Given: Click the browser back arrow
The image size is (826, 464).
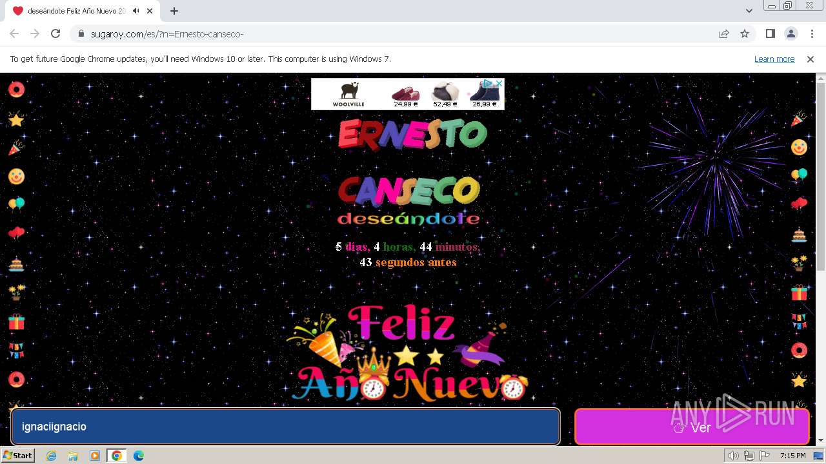Looking at the screenshot, I should pyautogui.click(x=14, y=34).
